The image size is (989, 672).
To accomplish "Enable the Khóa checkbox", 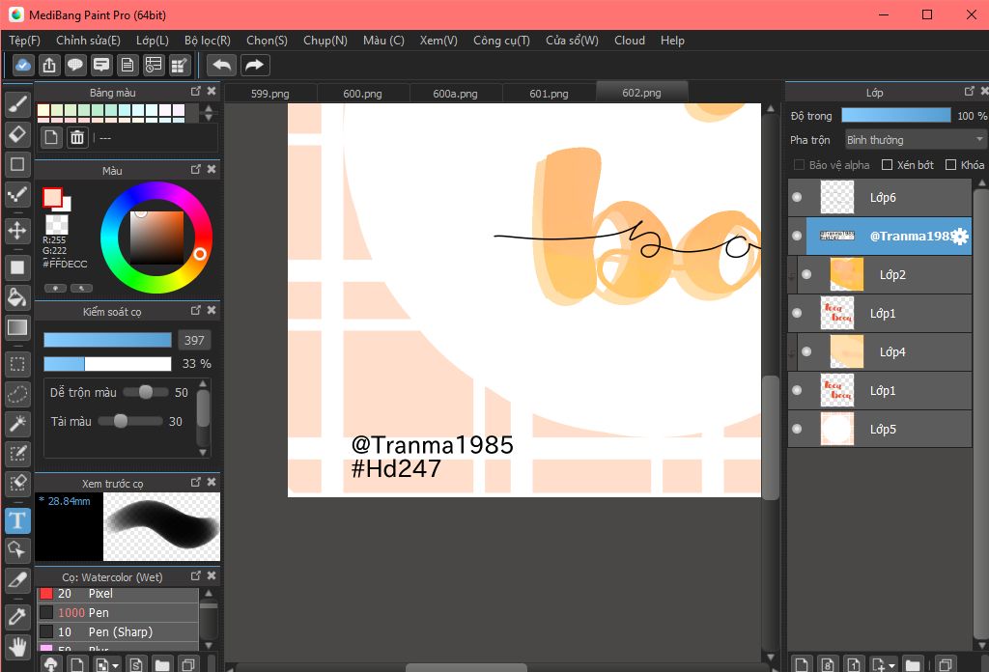I will [950, 164].
